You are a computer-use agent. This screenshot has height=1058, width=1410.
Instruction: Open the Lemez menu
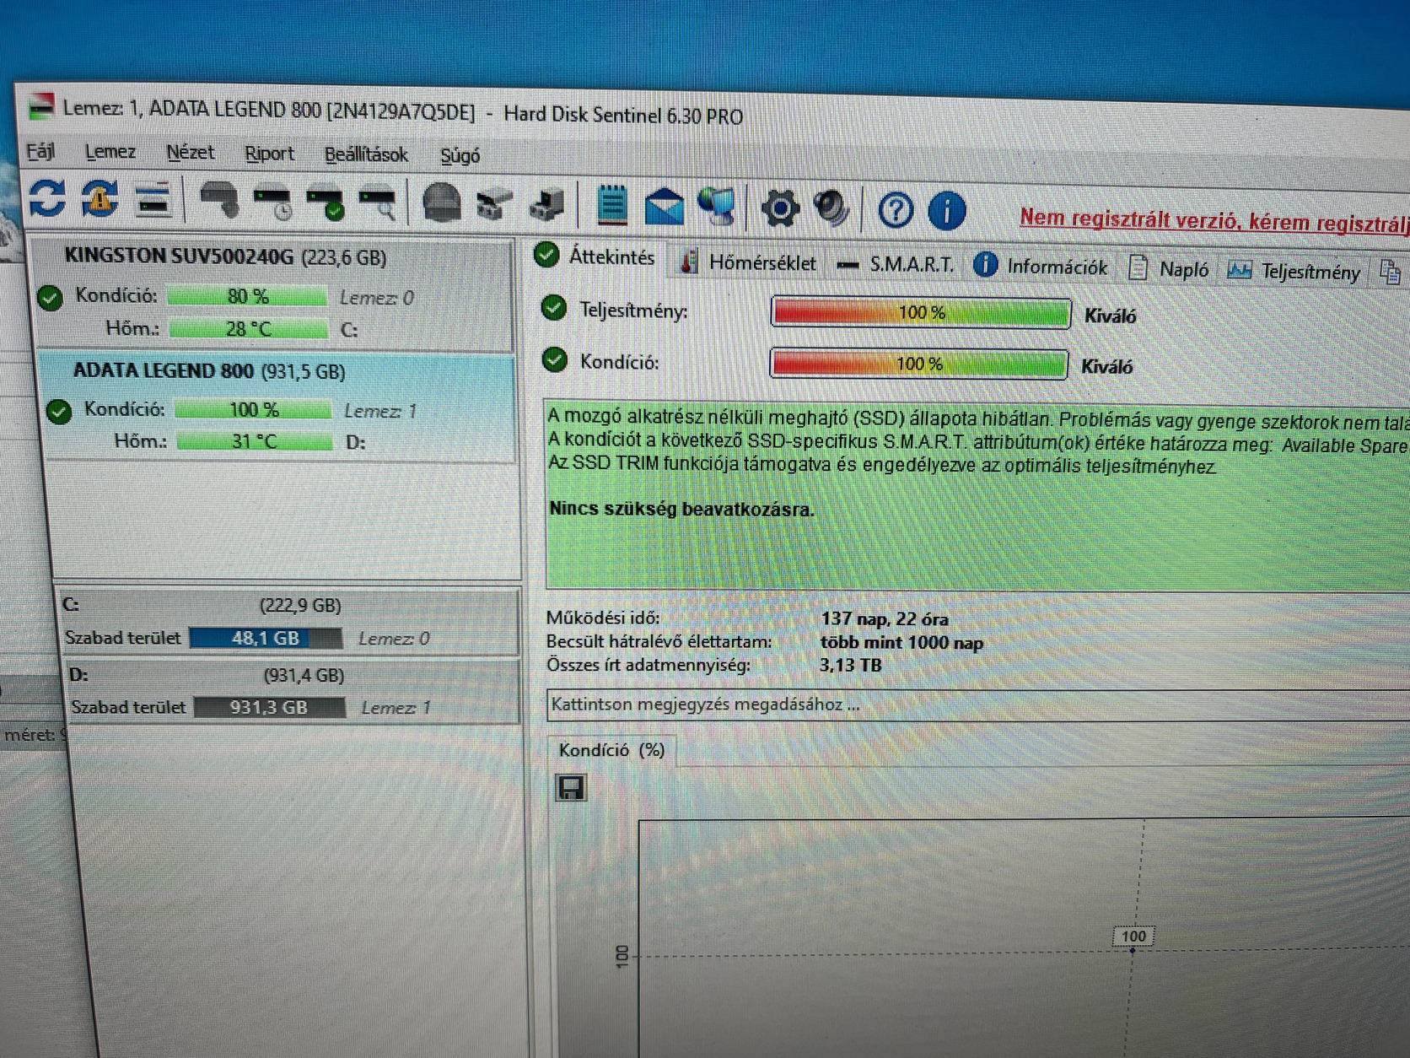pyautogui.click(x=110, y=152)
